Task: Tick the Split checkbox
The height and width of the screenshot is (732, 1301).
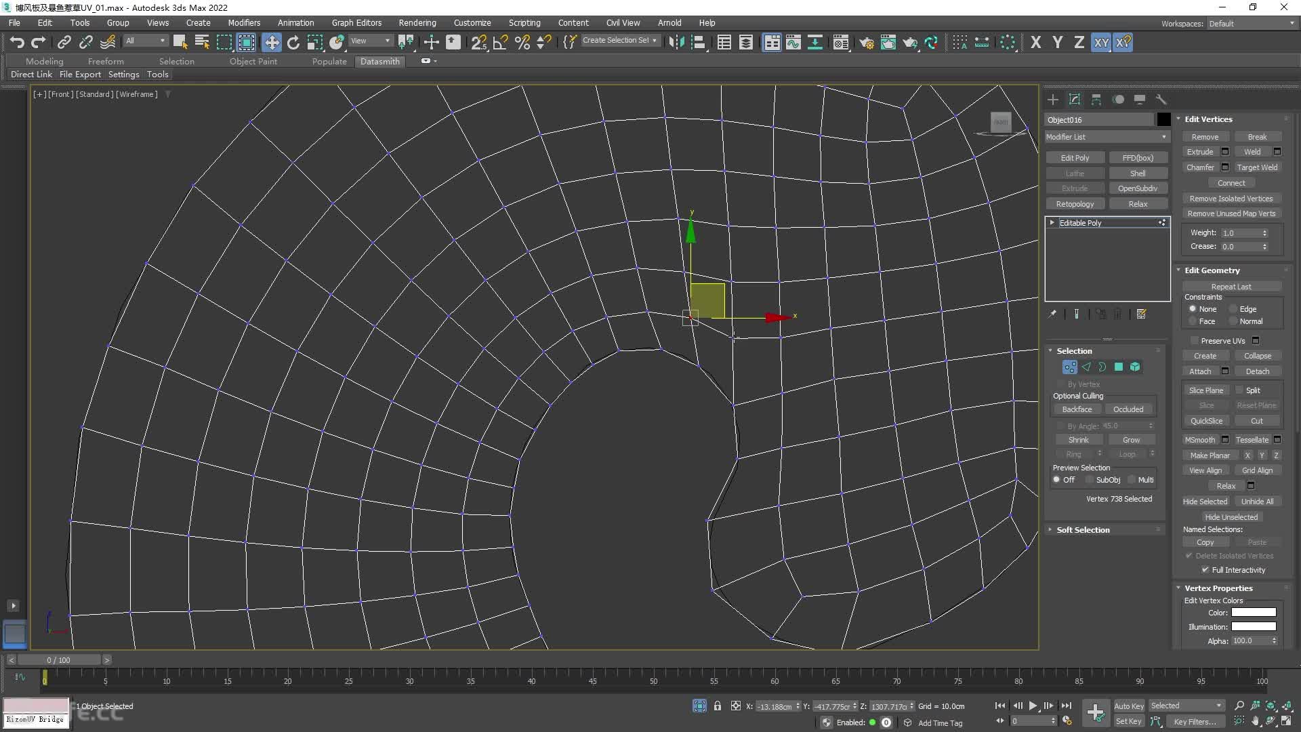Action: pos(1239,390)
